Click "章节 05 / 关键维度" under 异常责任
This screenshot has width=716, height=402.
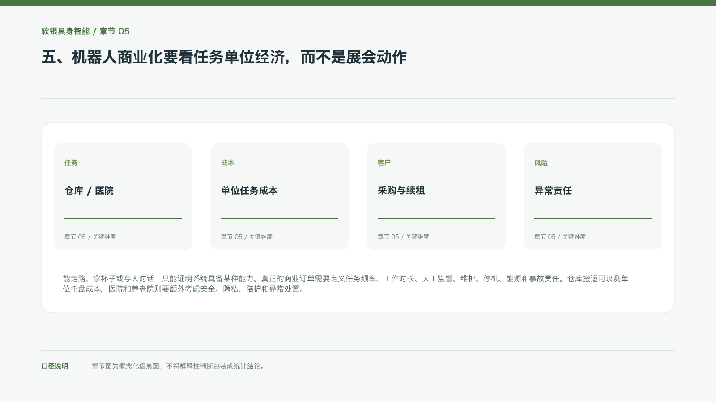click(560, 237)
